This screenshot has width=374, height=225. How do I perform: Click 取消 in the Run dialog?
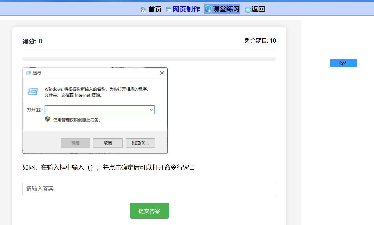point(108,143)
